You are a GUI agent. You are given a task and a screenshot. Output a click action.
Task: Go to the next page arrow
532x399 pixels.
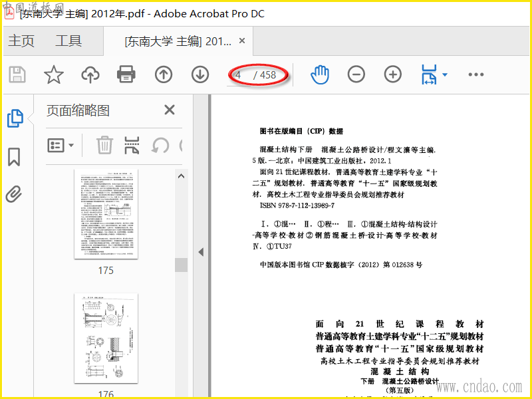[200, 74]
